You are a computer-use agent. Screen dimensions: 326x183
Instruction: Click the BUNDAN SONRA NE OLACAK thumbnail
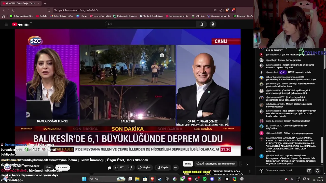pos(197,173)
